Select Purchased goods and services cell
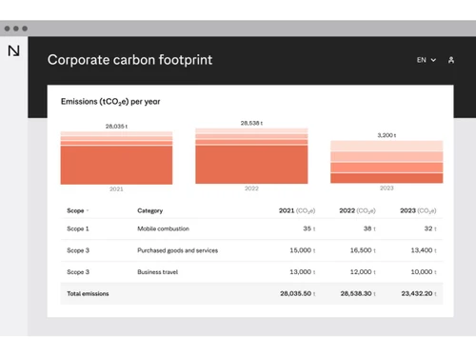The height and width of the screenshot is (357, 476). point(177,250)
